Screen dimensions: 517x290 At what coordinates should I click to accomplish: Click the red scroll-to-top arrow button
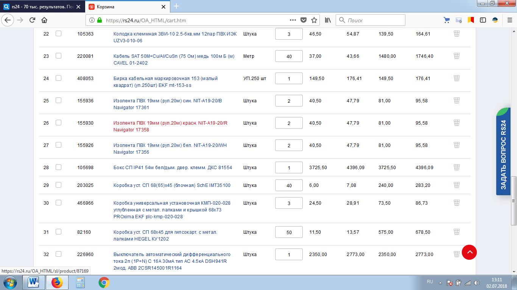(469, 252)
